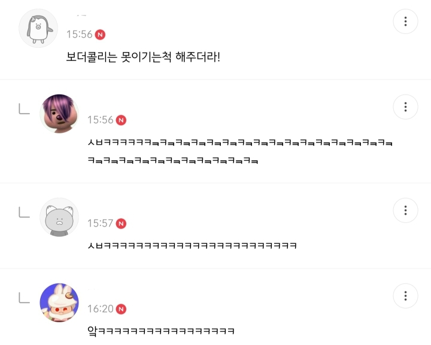Screen dimensions: 431x345
Task: Click the reply text starting with 악ㅋㅋㅋ
Action: click(160, 331)
